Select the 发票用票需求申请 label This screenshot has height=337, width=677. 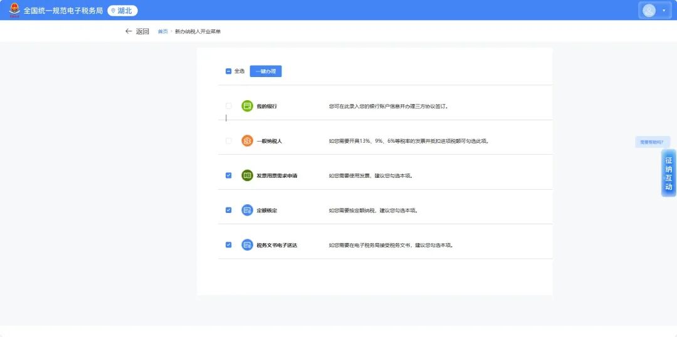pyautogui.click(x=277, y=176)
